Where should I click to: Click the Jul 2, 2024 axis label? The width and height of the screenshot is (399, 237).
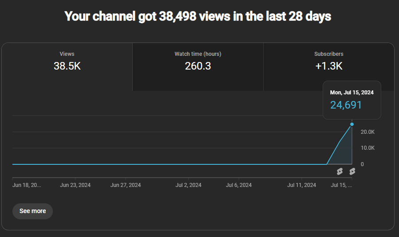point(188,185)
